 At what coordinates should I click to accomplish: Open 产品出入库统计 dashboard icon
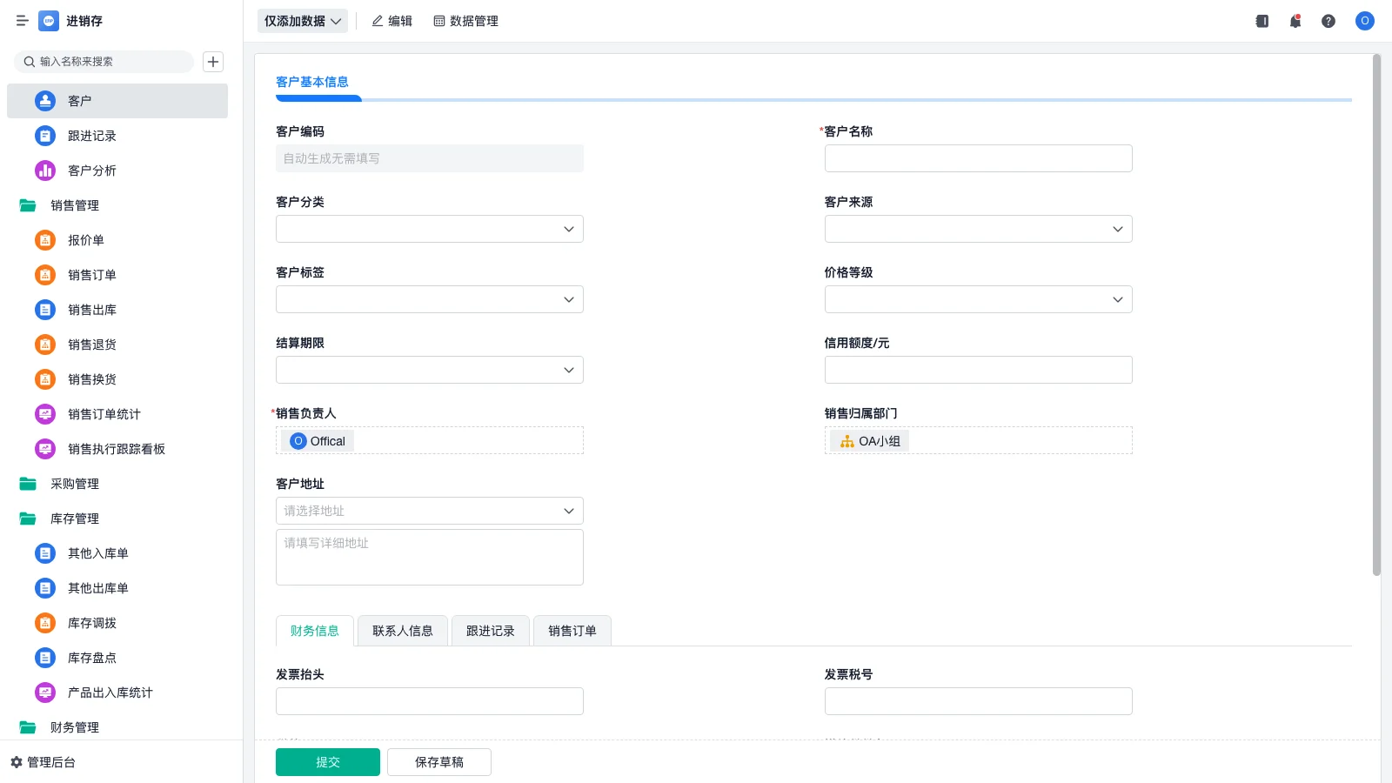[45, 693]
